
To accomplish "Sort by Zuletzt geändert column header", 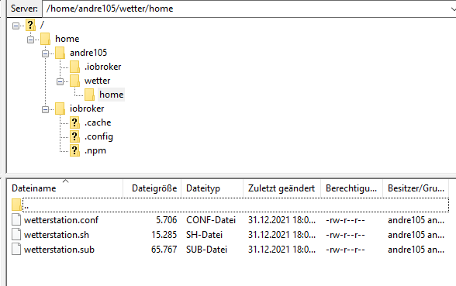I will tap(282, 188).
